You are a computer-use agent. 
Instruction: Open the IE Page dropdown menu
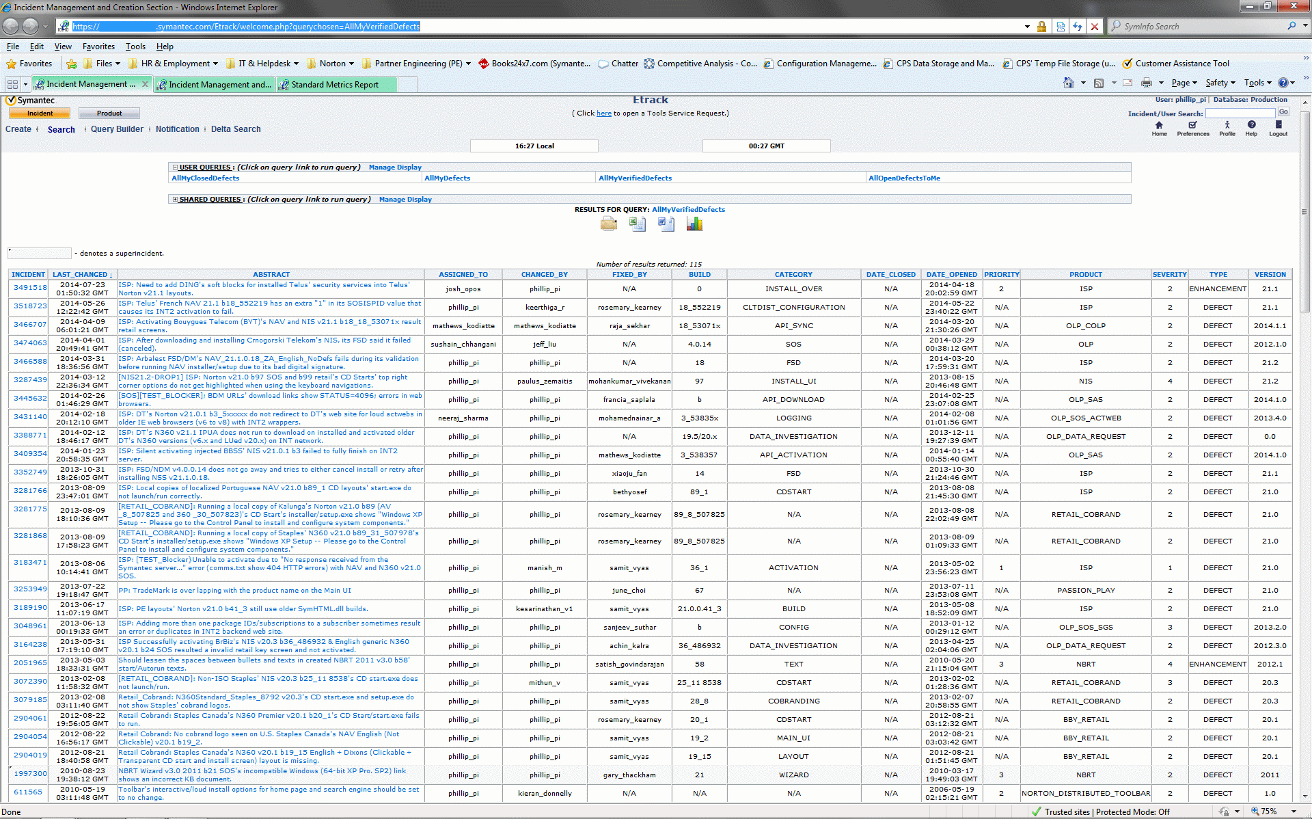point(1184,83)
